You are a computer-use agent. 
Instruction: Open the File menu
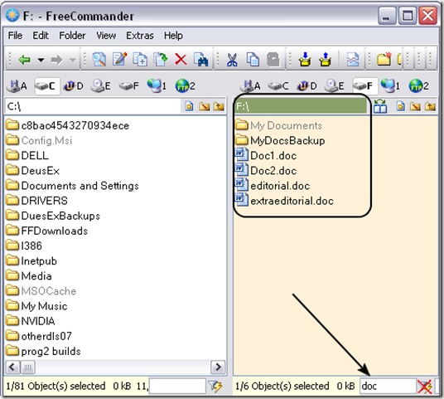click(15, 36)
